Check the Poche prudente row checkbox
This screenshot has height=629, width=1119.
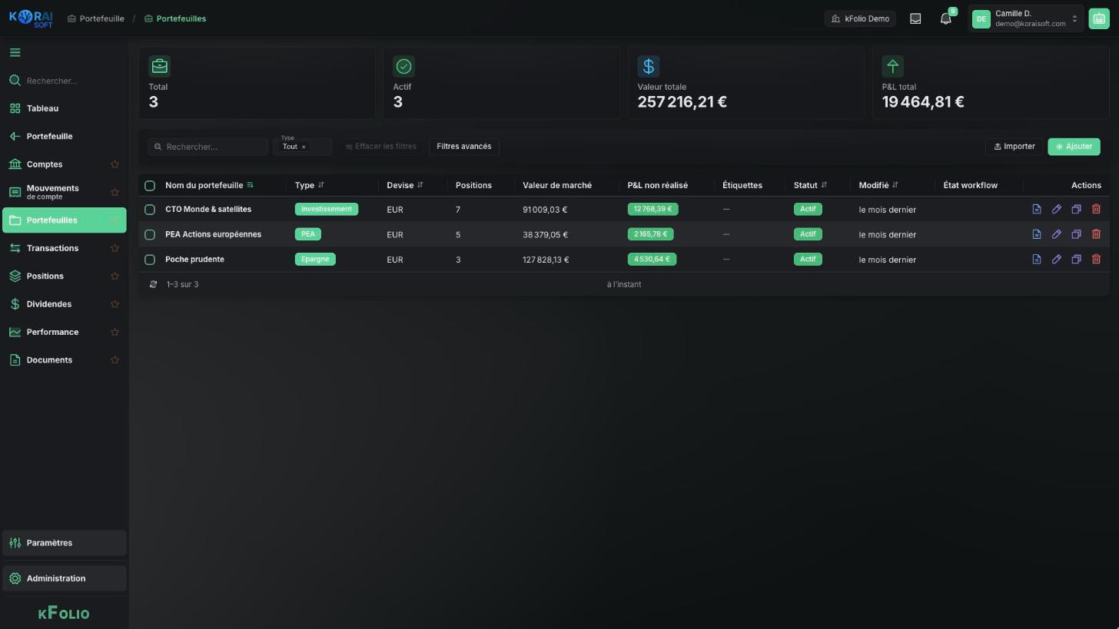(150, 260)
